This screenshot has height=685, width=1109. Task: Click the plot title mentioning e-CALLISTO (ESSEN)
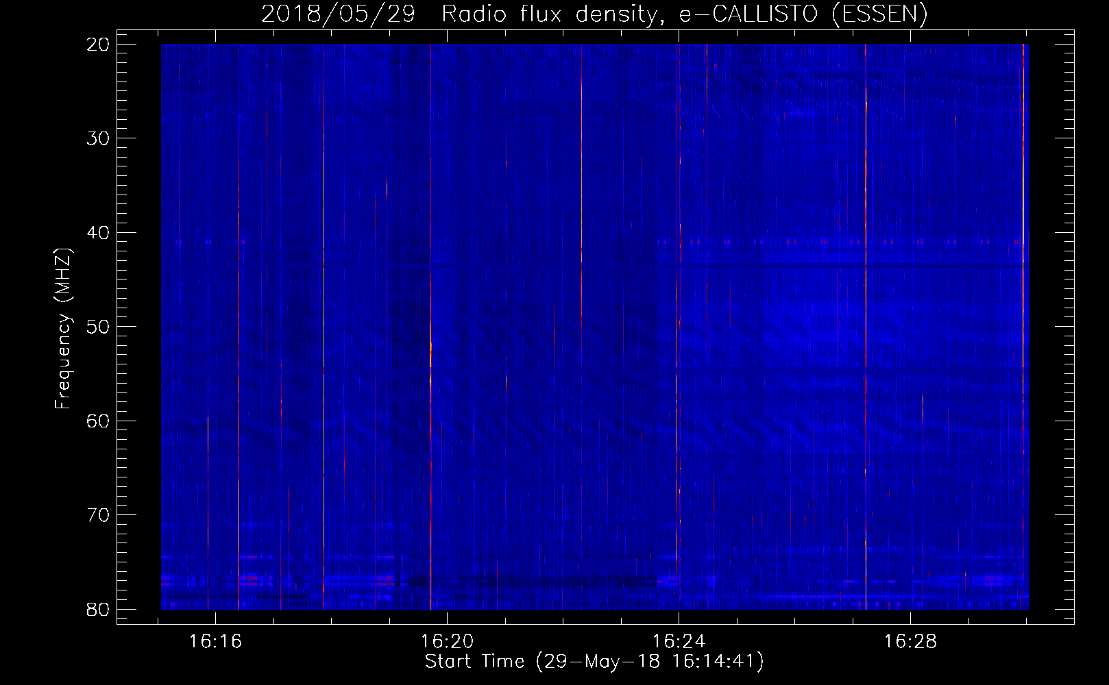(x=594, y=14)
